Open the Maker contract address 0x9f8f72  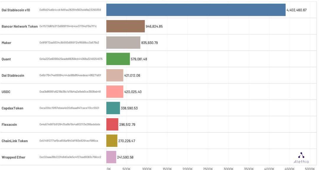[69, 43]
